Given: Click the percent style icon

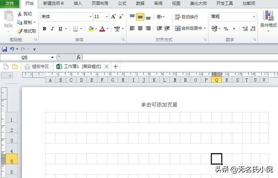Looking at the screenshot, I should (226, 29).
